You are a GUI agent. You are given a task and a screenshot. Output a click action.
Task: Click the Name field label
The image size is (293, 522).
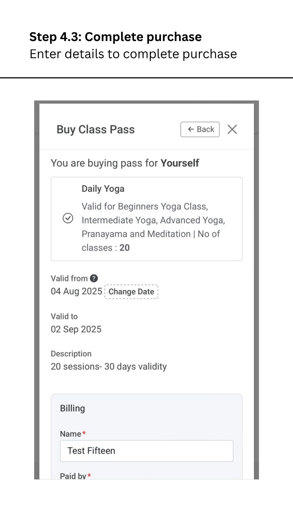click(x=71, y=434)
